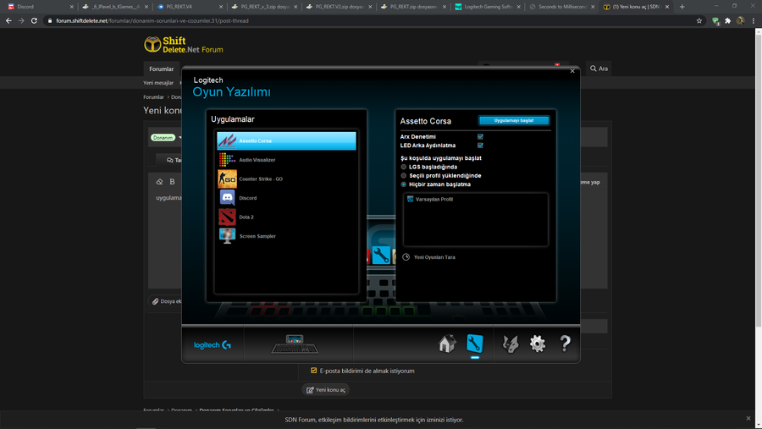This screenshot has width=762, height=429.
Task: Open the Forumlar navigation tab
Action: [x=161, y=69]
